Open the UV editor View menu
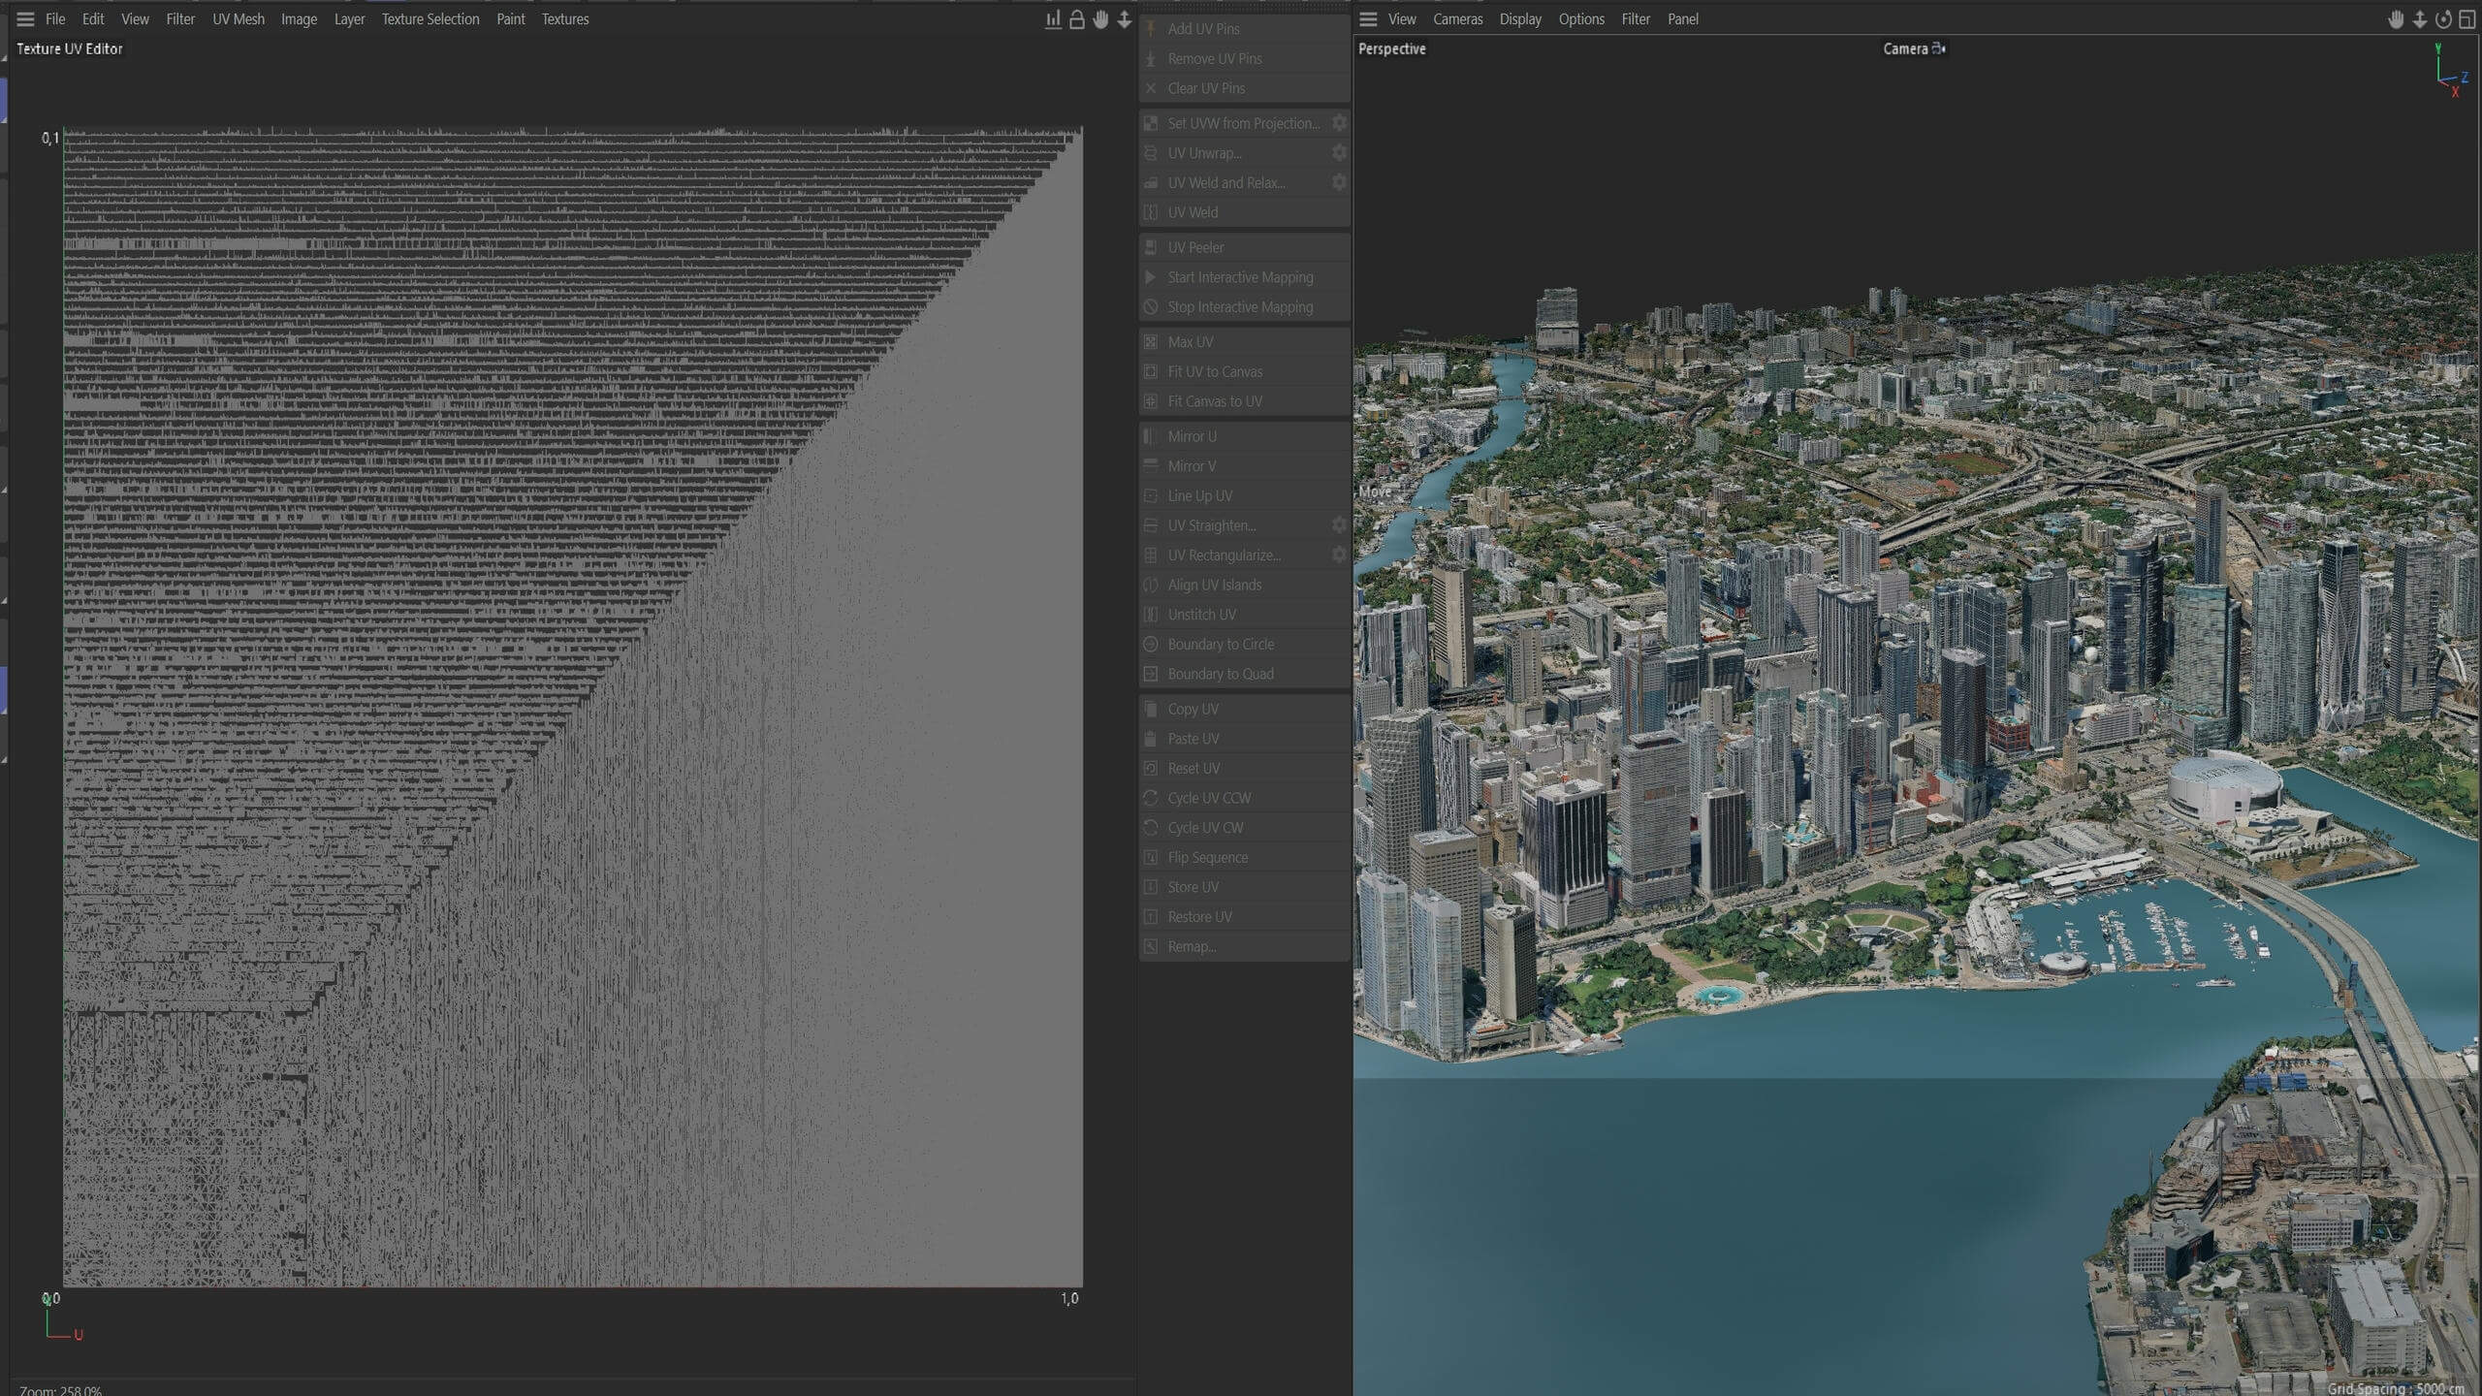This screenshot has width=2482, height=1396. [135, 19]
